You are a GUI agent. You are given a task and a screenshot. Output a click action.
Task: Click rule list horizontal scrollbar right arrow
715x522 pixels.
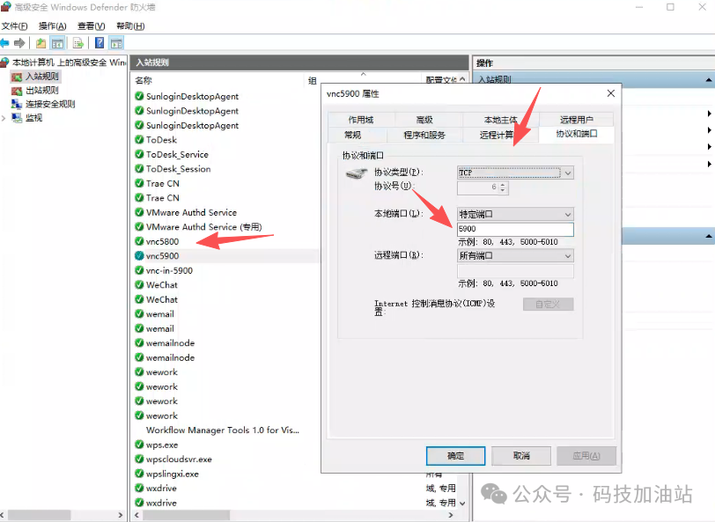tap(451, 515)
